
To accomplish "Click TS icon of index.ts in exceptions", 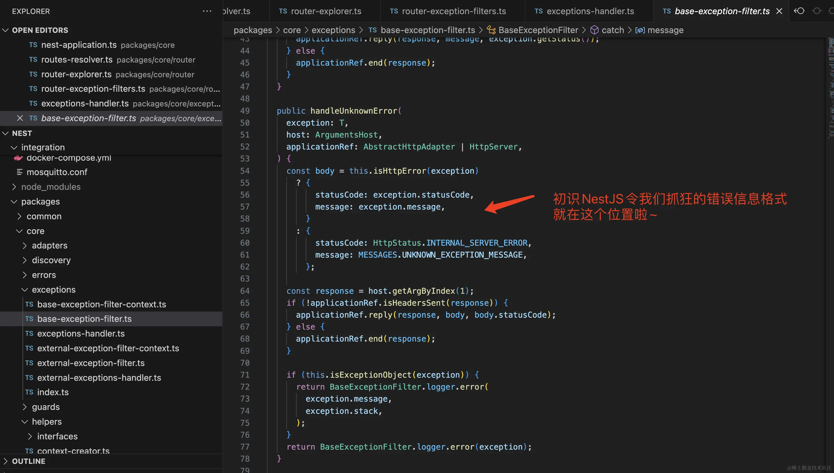I will pos(29,392).
